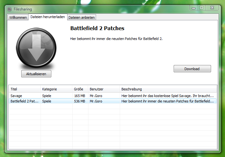Viewport: 225px width, 157px height.
Task: Click Spiele category in Savage row
Action: (47, 96)
